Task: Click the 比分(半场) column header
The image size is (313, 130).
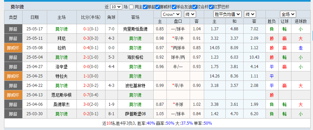Action: (x=91, y=18)
